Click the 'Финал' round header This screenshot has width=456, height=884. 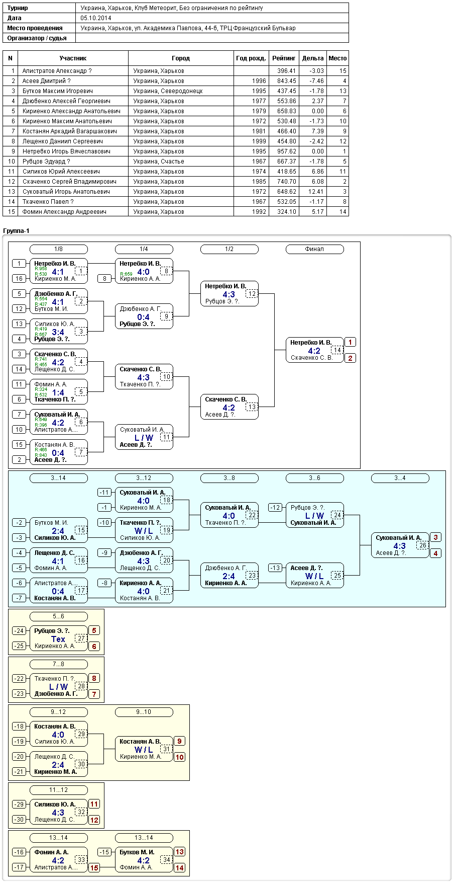tap(314, 249)
